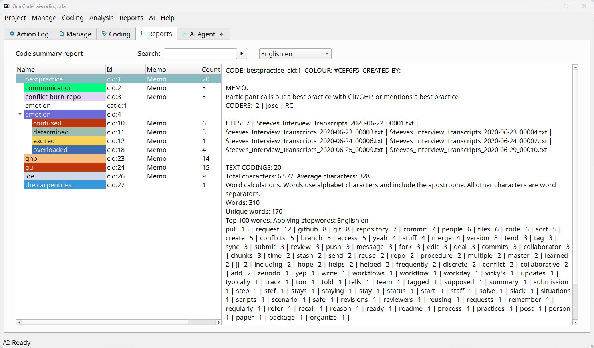Viewport: 594px width, 348px height.
Task: Click the Manage tab document icon
Action: tap(62, 34)
